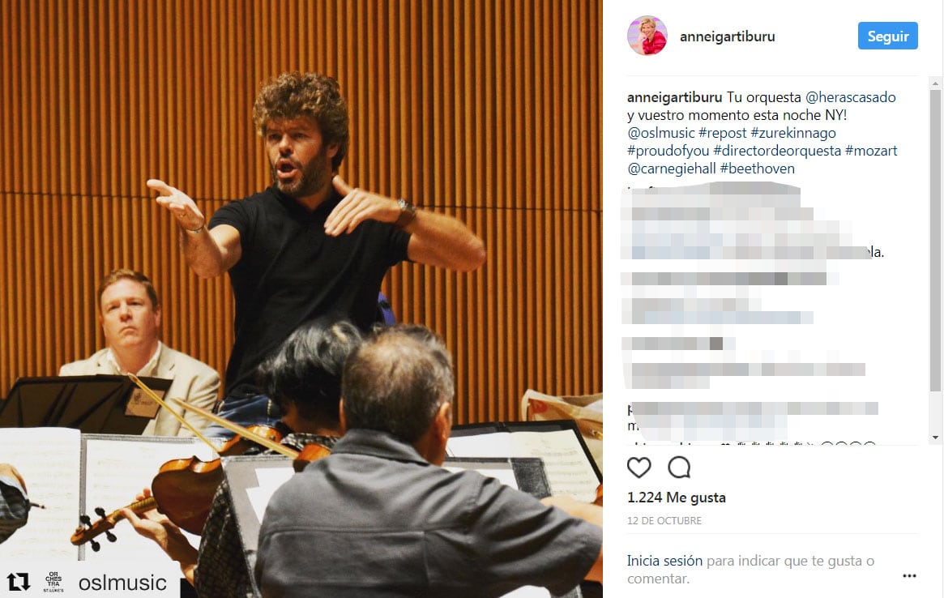Click the Inicia sesión login link
This screenshot has width=944, height=598.
coord(664,562)
